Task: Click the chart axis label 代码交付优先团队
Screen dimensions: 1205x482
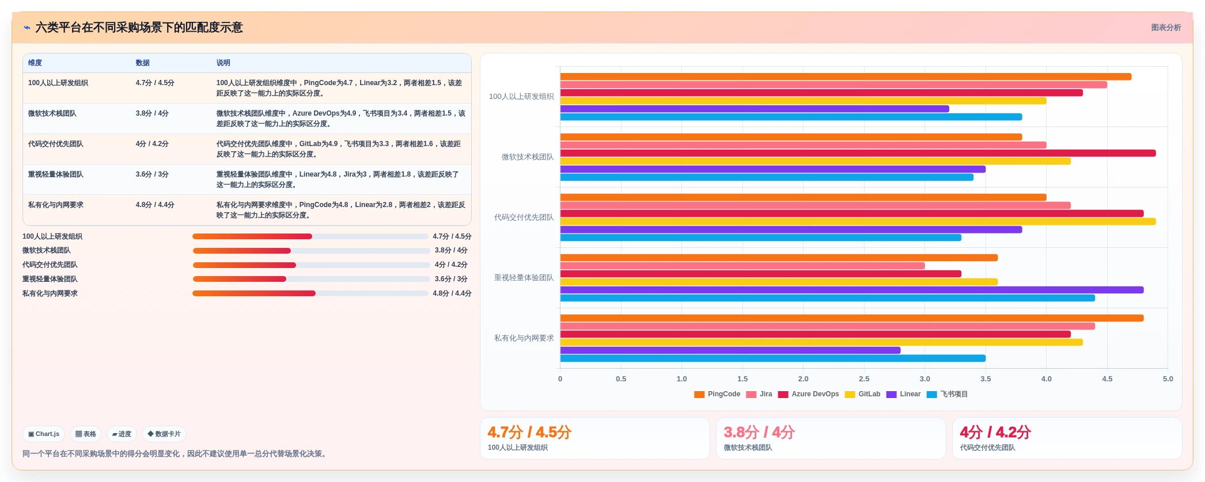Action: point(524,217)
